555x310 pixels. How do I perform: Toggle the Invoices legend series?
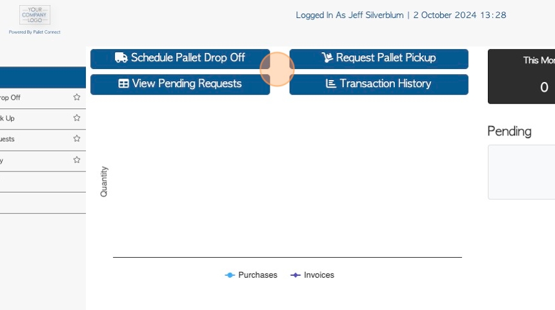pos(312,275)
